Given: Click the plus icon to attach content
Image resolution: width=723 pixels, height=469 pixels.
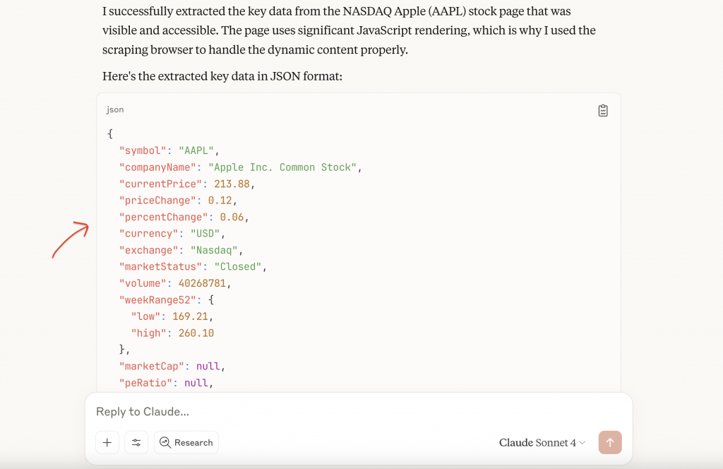Looking at the screenshot, I should coord(107,442).
